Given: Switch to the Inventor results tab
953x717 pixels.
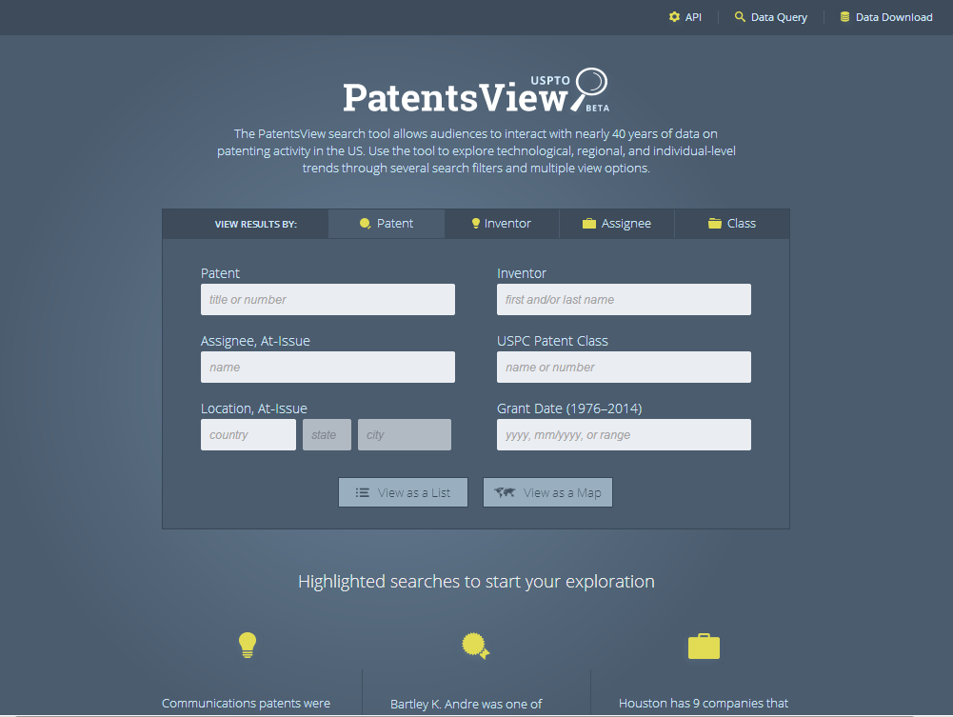Looking at the screenshot, I should [x=501, y=224].
